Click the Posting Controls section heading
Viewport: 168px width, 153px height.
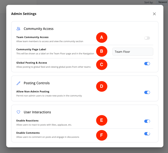(37, 83)
